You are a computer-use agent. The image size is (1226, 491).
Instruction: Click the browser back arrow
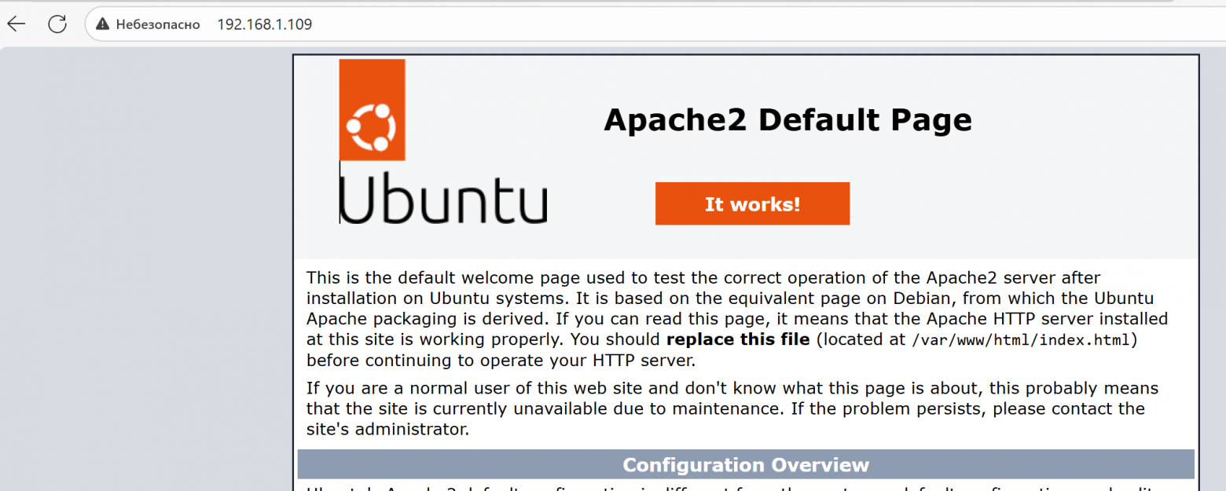(17, 24)
